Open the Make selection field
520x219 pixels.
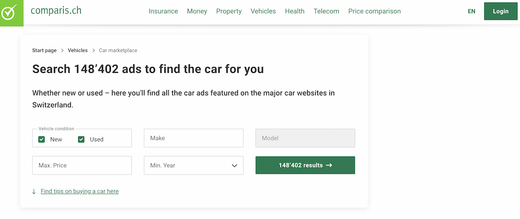pyautogui.click(x=193, y=138)
